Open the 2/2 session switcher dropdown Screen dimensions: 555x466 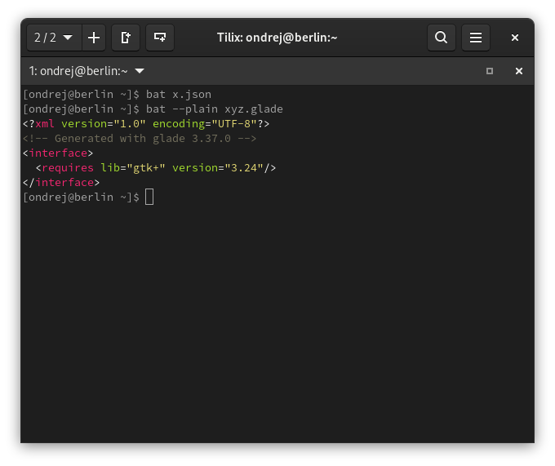point(54,38)
